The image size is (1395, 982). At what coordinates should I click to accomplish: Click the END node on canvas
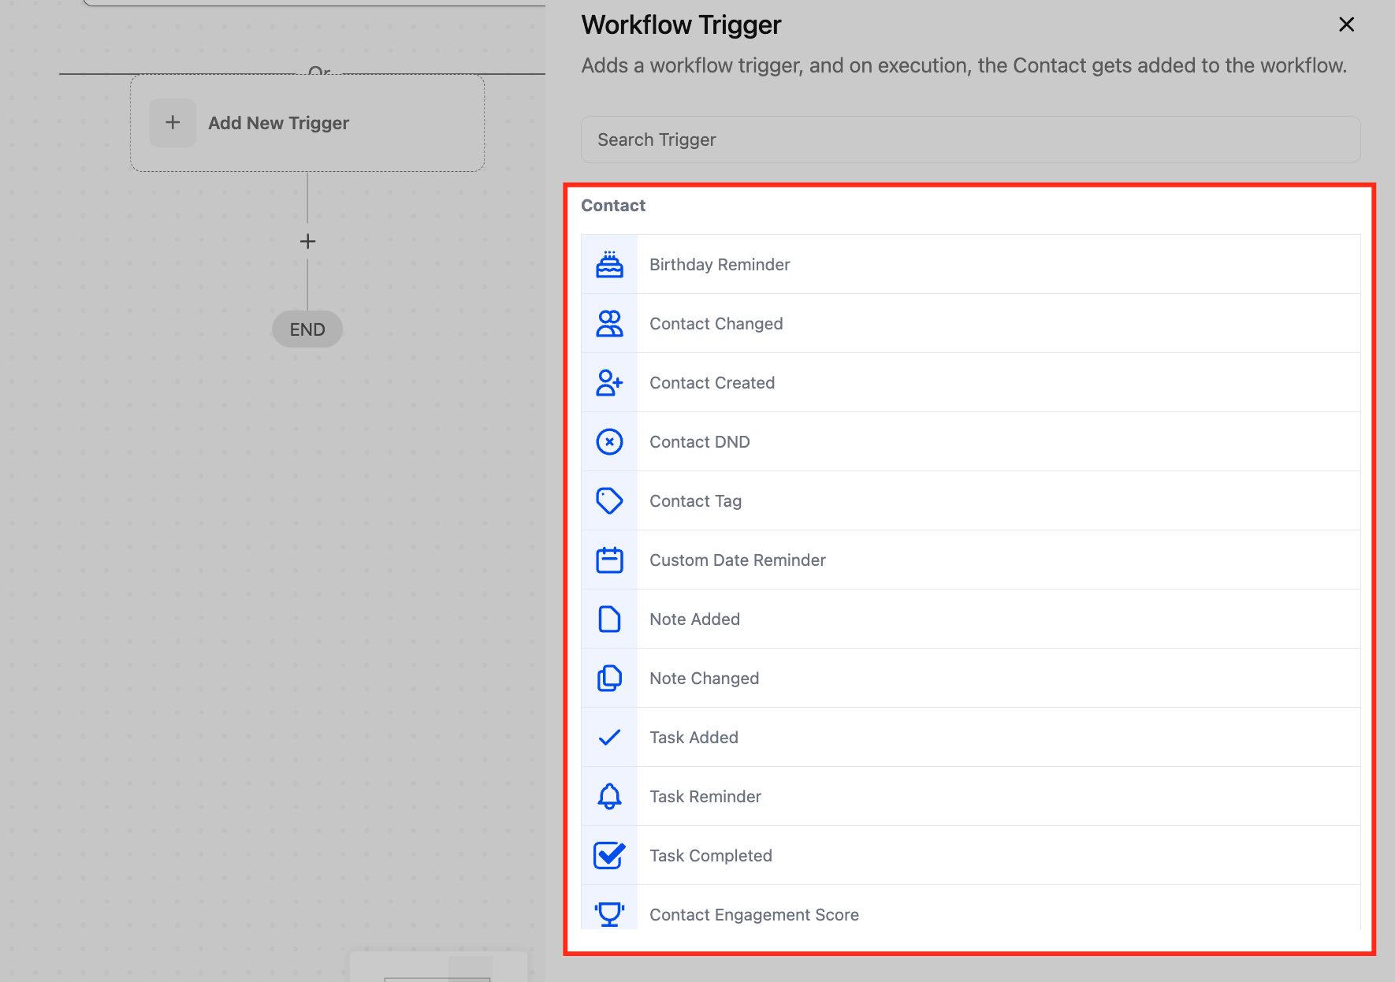[x=307, y=329]
